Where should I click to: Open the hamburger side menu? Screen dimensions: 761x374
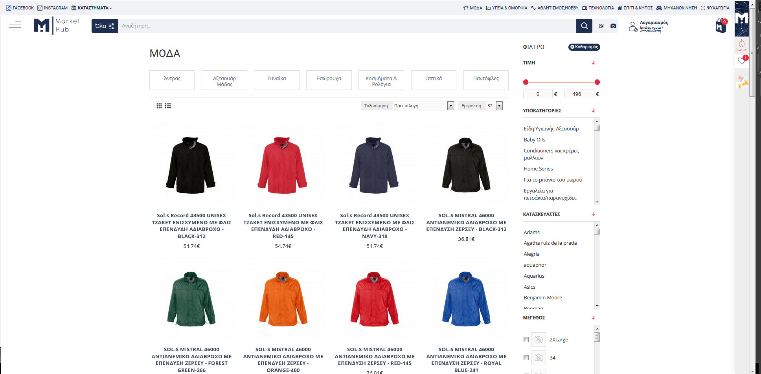click(15, 26)
